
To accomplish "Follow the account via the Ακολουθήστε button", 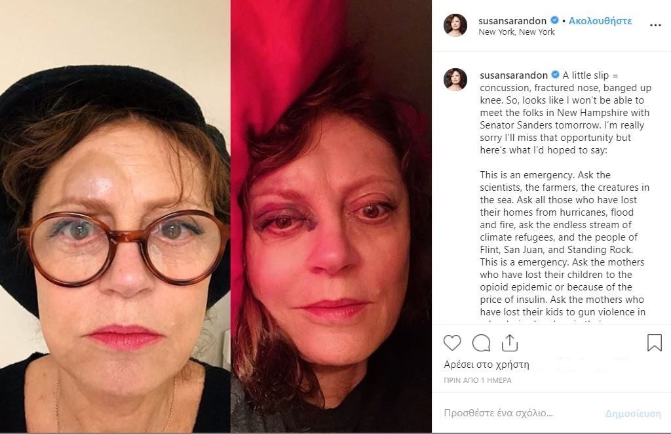I will click(x=600, y=20).
